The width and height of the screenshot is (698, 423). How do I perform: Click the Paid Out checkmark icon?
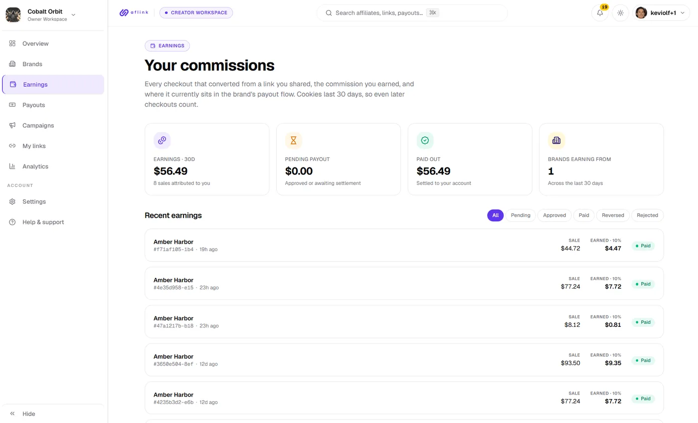coord(425,141)
